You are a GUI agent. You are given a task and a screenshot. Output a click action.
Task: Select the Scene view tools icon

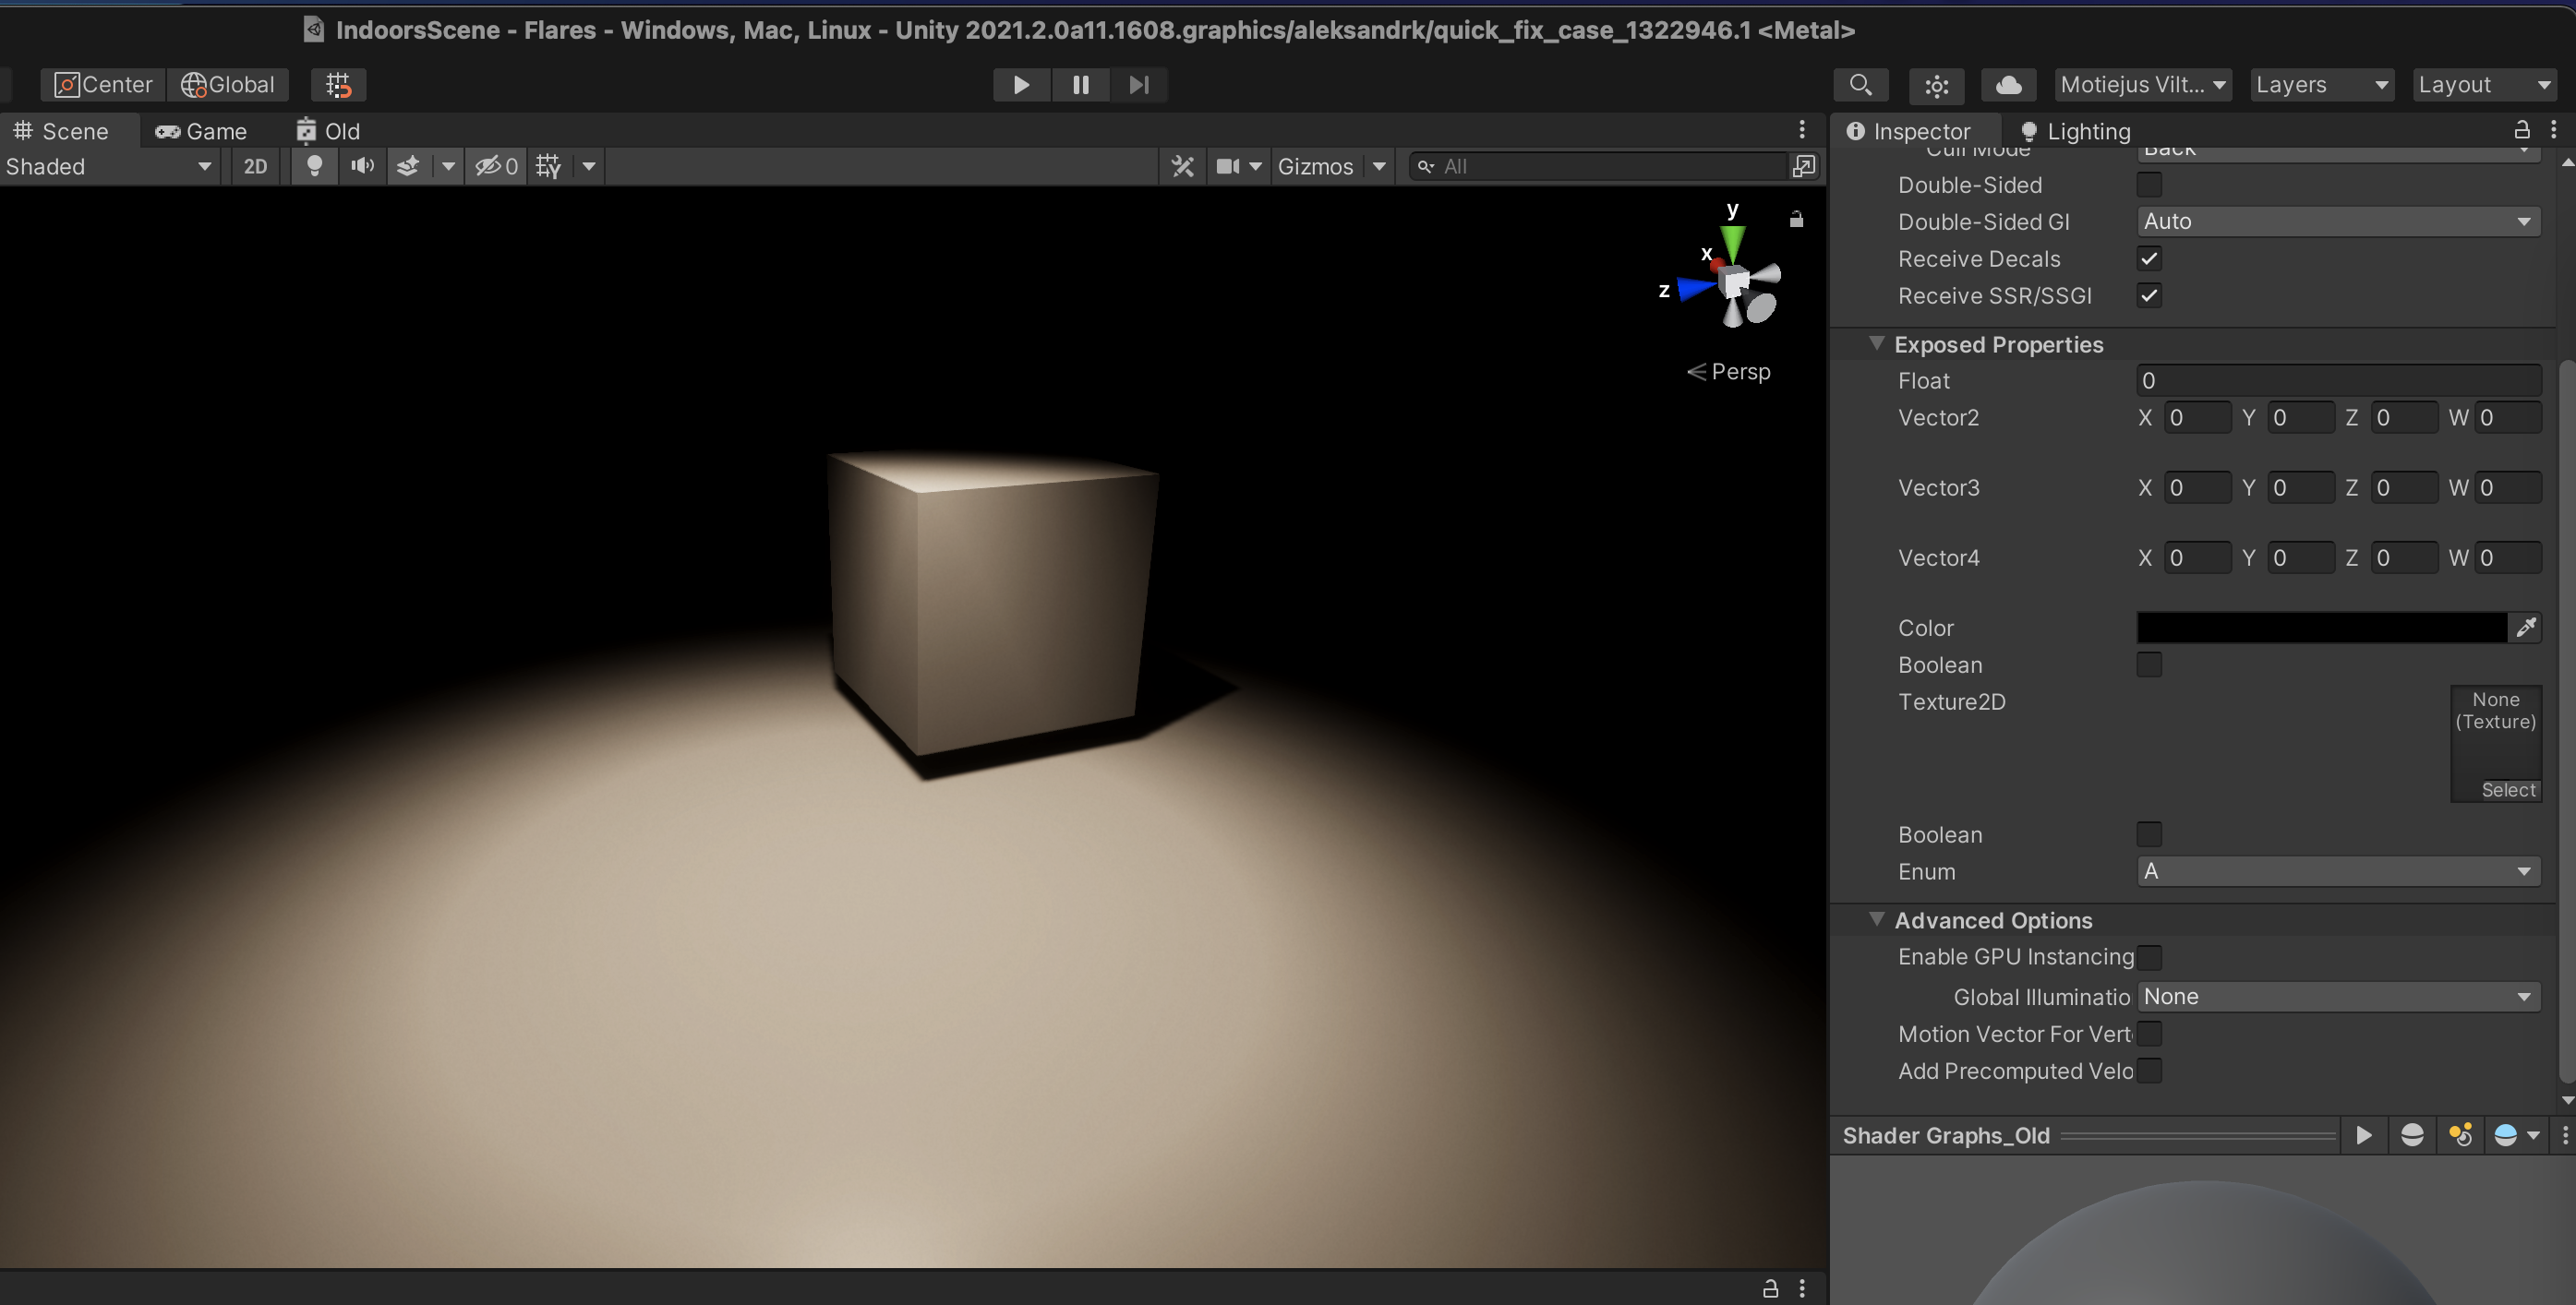pos(1183,166)
